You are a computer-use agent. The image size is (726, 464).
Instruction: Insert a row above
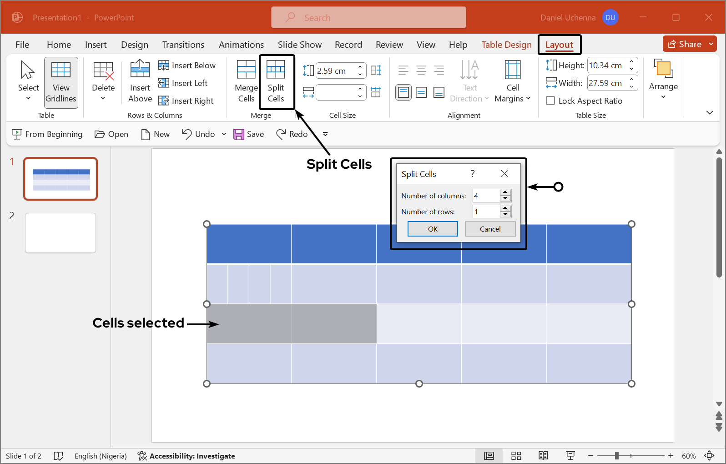pos(140,82)
